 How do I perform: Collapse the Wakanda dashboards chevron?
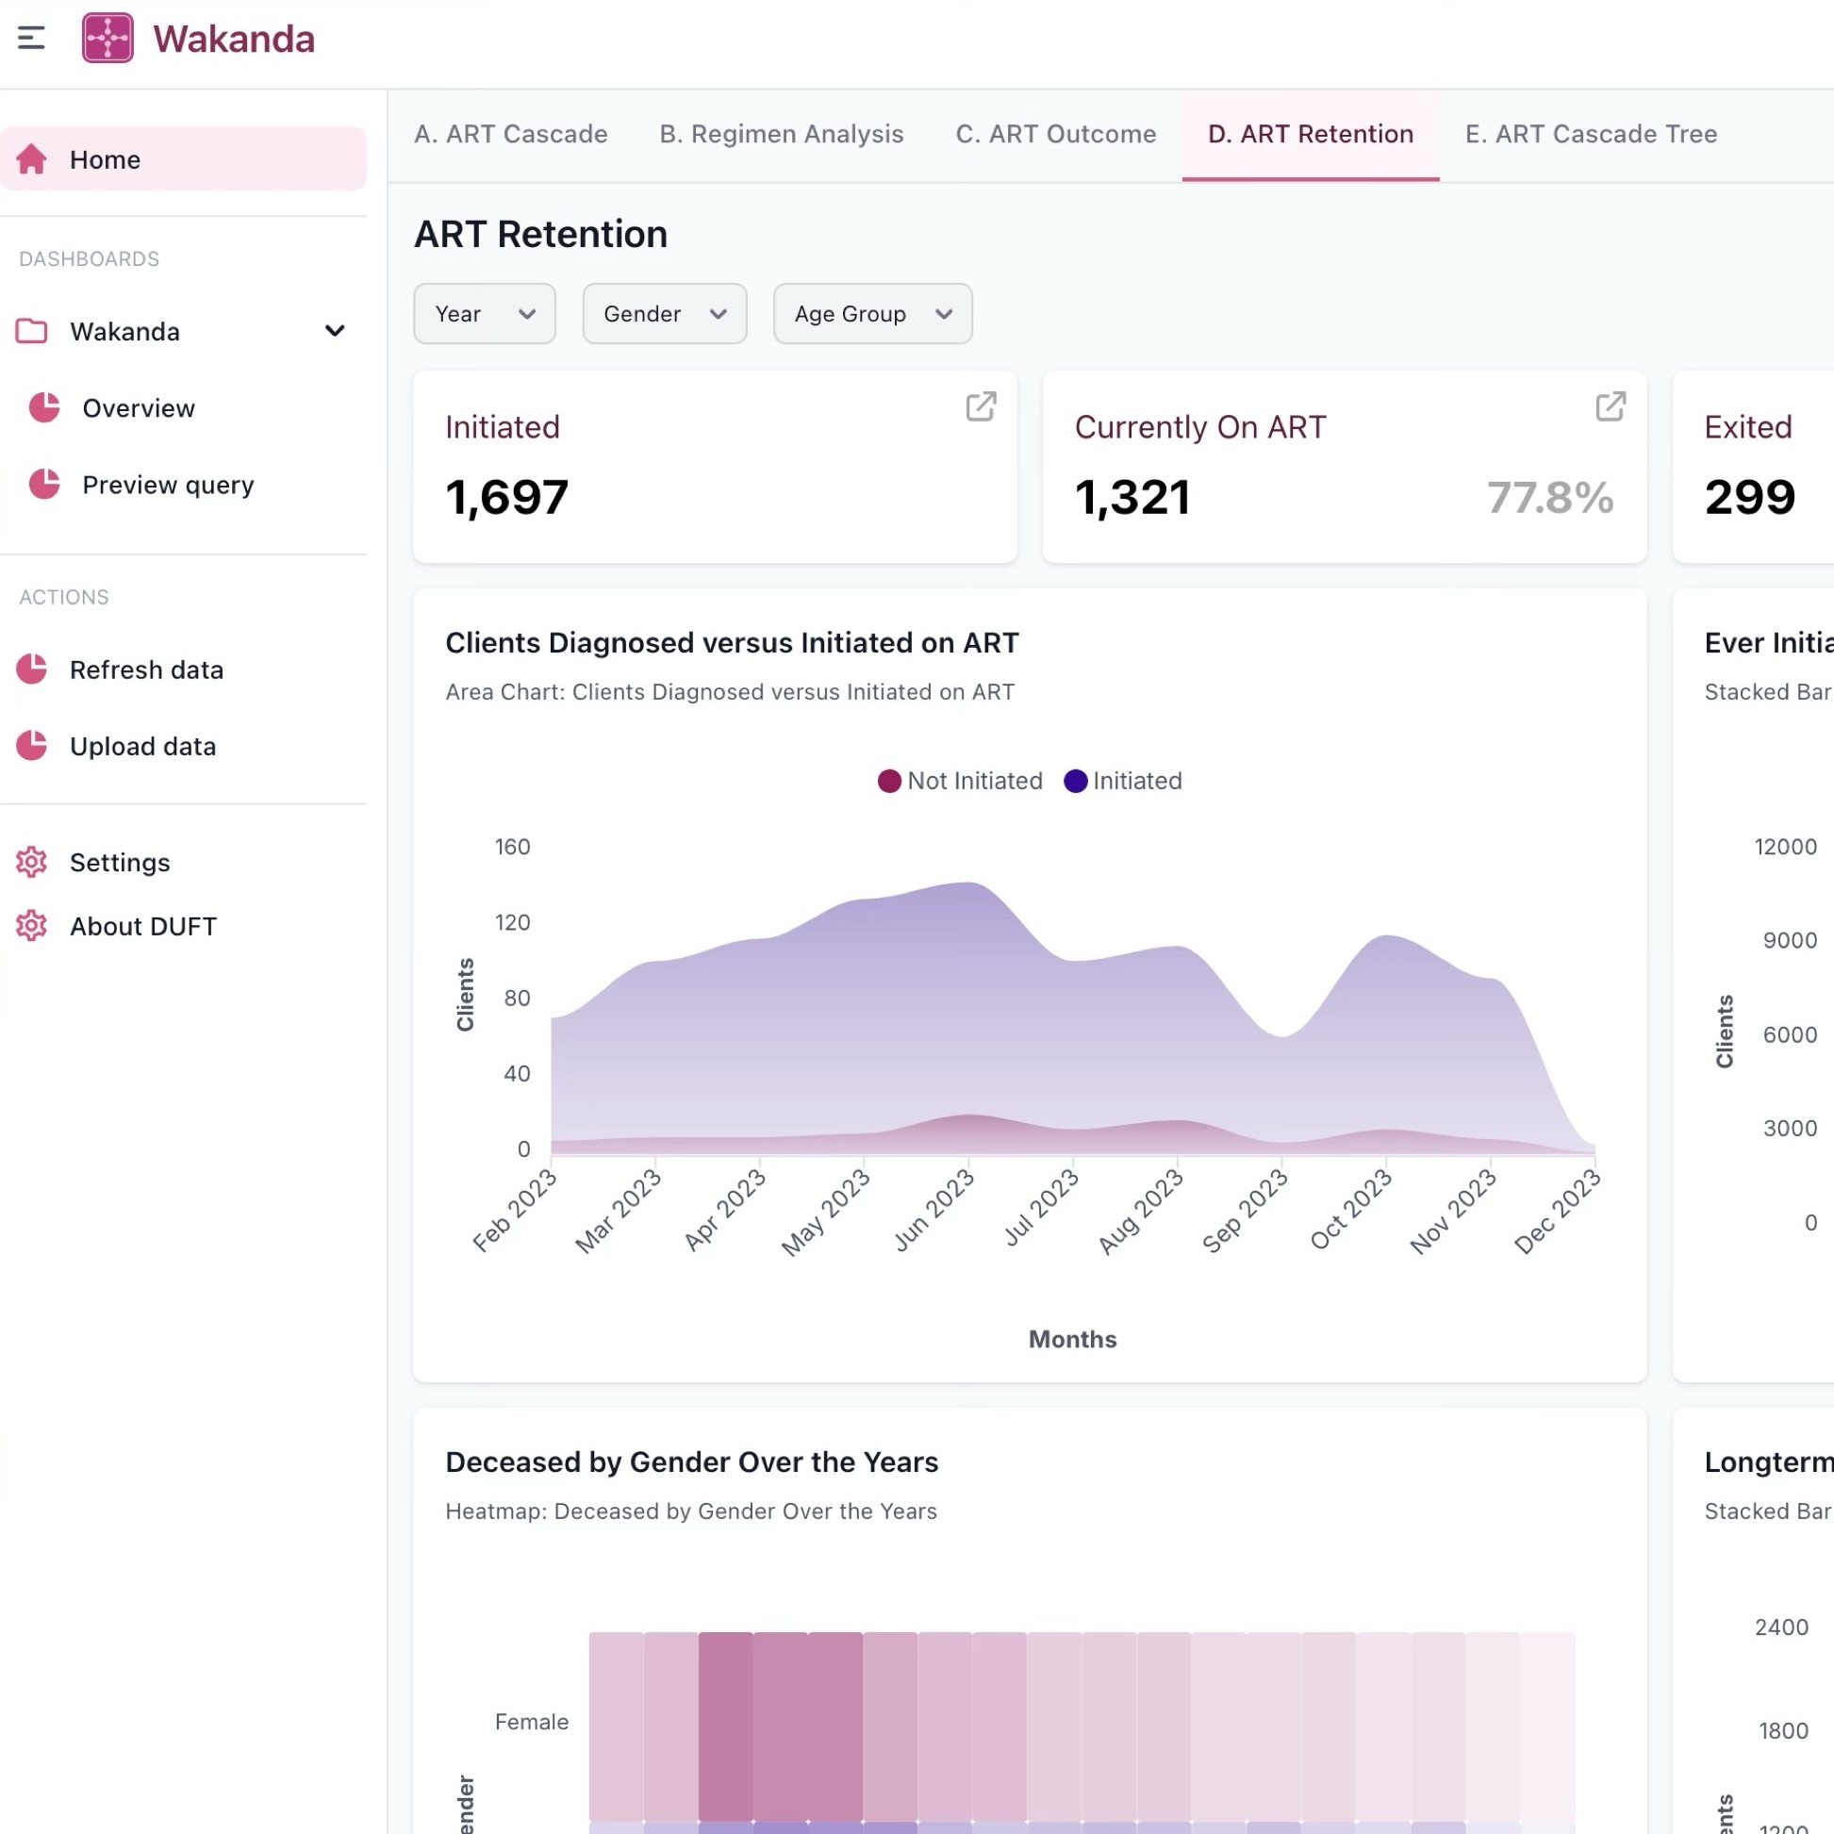(334, 331)
